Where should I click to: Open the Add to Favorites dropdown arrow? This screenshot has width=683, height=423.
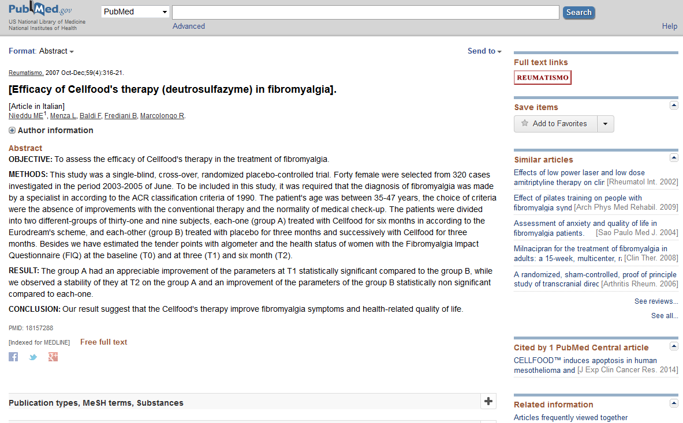point(606,124)
